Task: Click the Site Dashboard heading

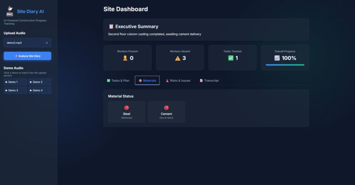Action: (126, 9)
